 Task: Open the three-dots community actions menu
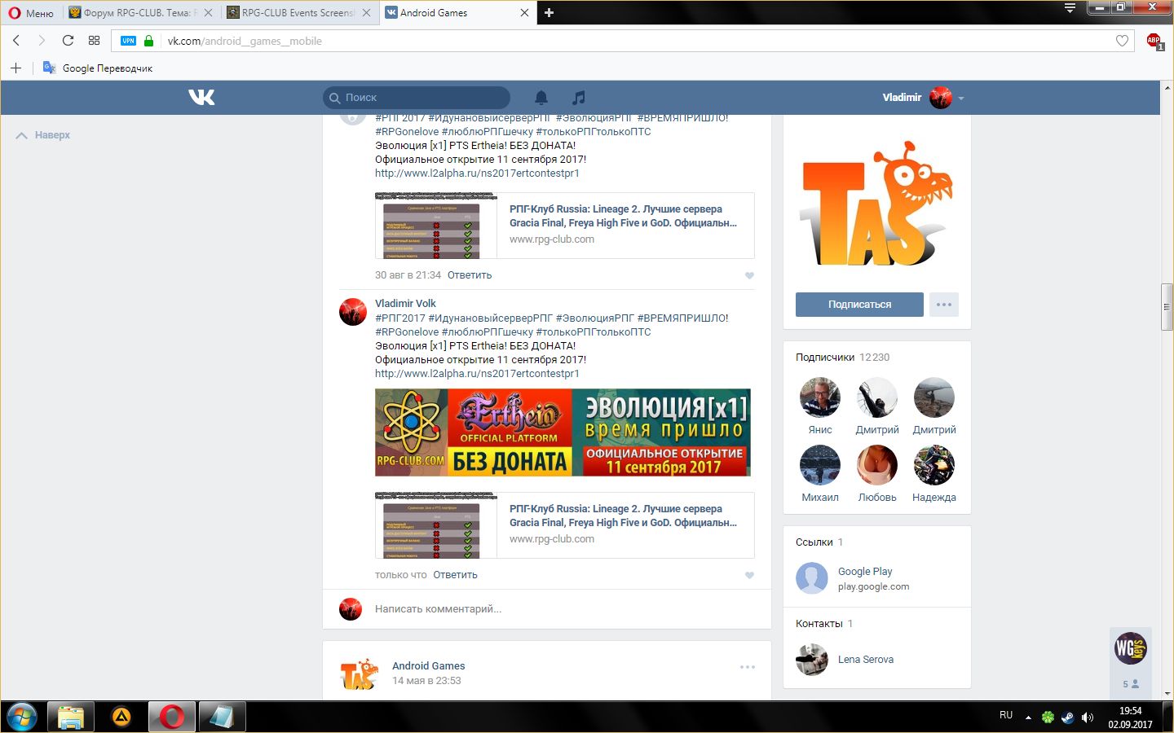944,305
